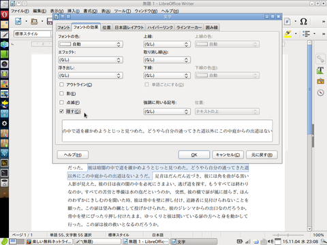The height and width of the screenshot is (245, 327).
Task: Uncheck the 隠す hidden checkbox
Action: pyautogui.click(x=61, y=112)
